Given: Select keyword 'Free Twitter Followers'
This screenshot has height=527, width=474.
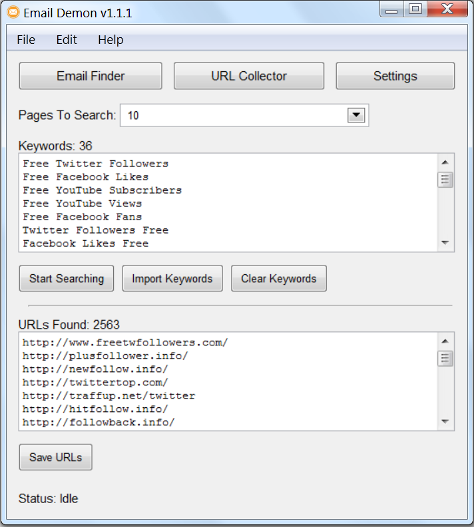Looking at the screenshot, I should pos(95,164).
